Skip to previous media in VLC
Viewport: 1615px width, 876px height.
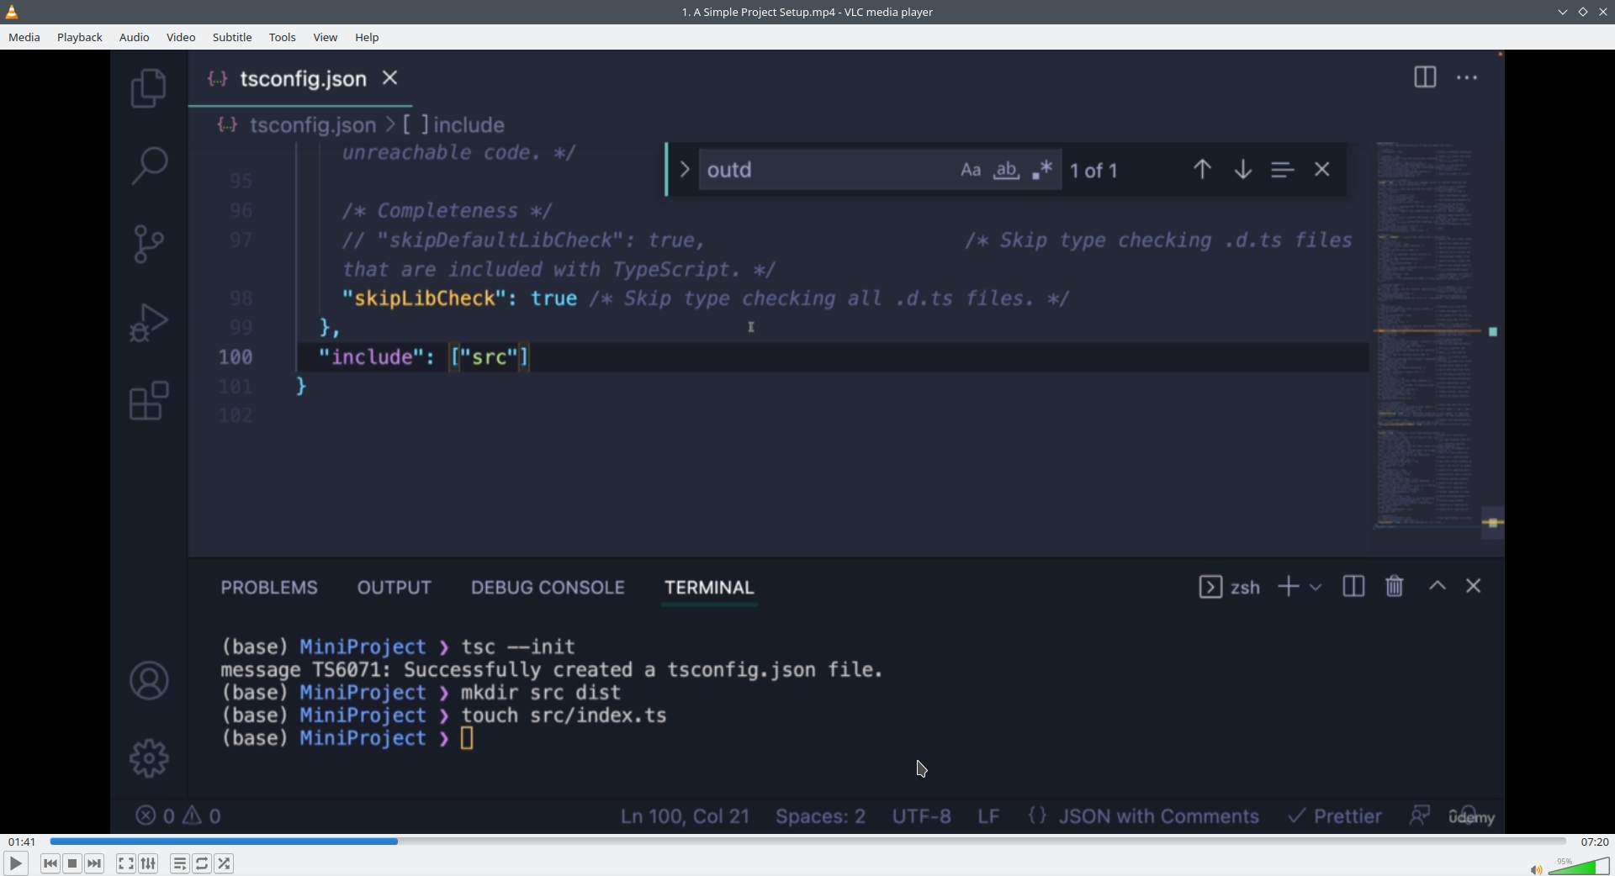(x=50, y=863)
